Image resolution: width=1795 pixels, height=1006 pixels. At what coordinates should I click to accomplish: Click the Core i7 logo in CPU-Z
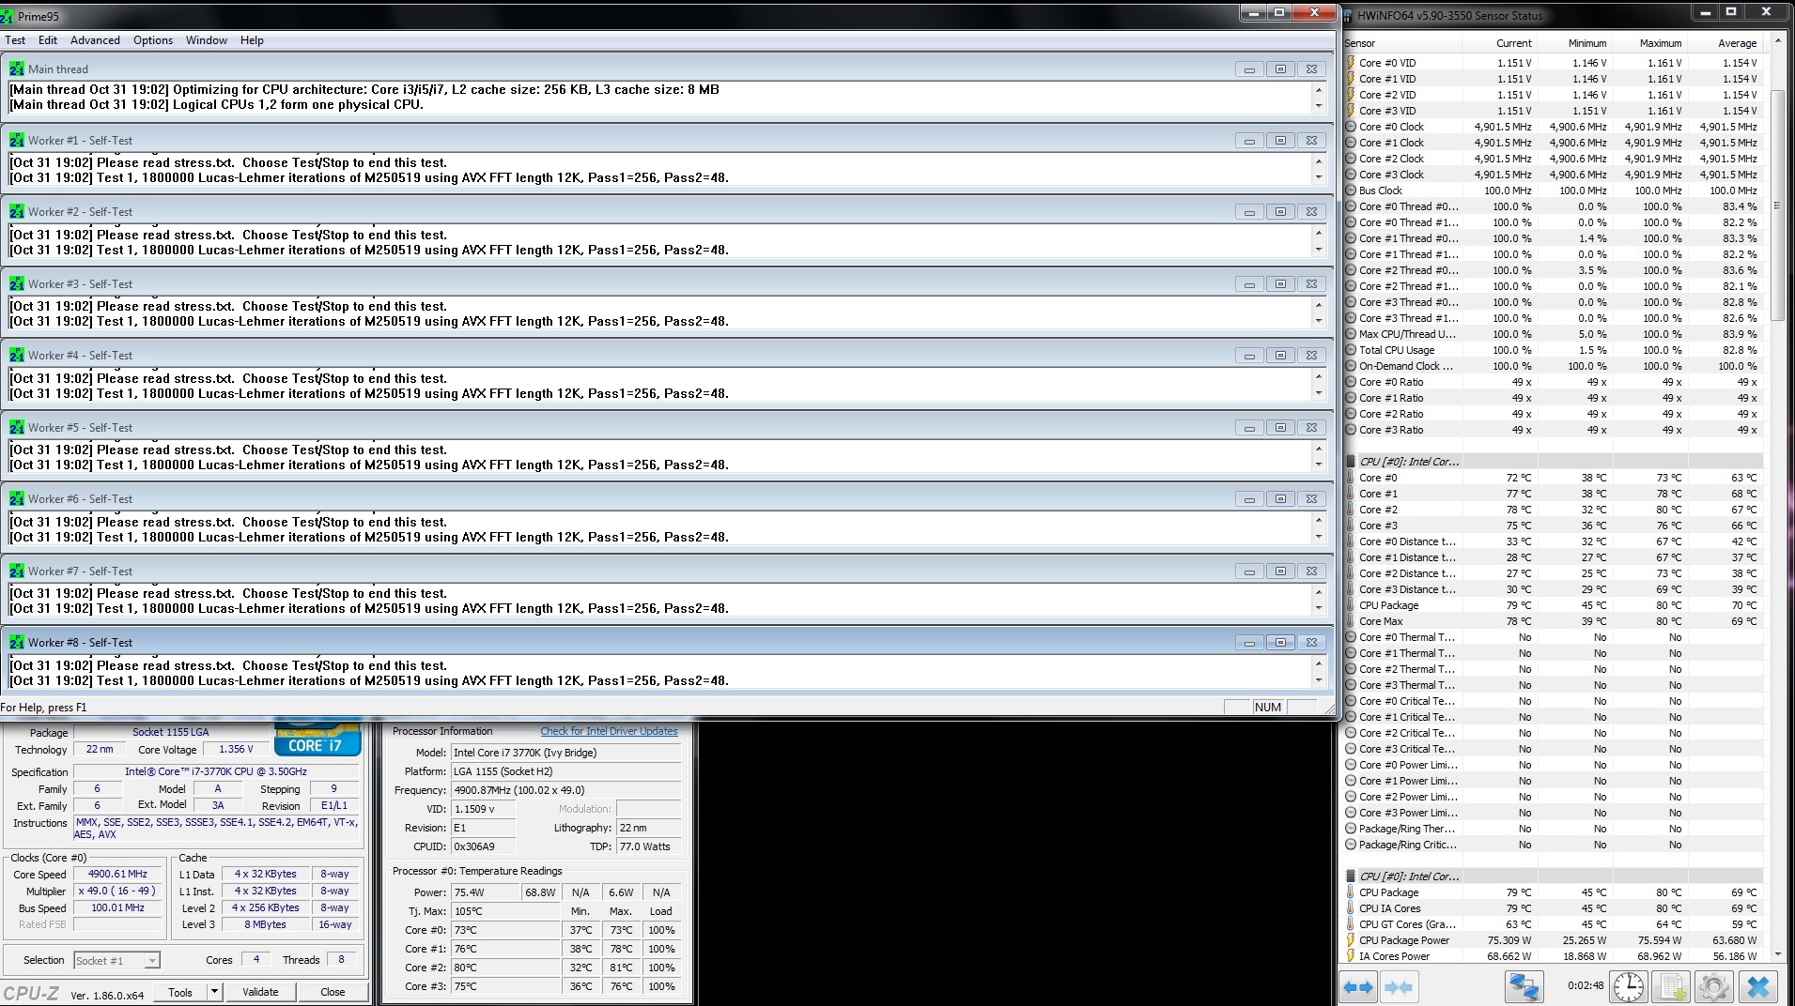[x=317, y=739]
